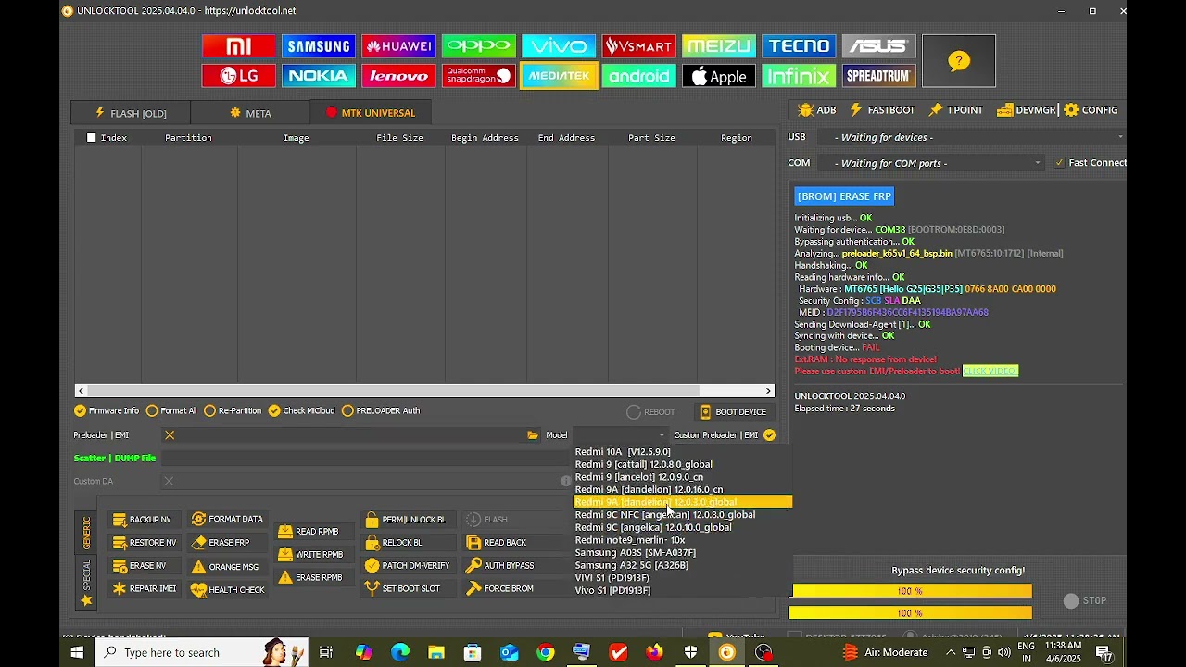The image size is (1186, 667).
Task: Open the Apple brand section
Action: pyautogui.click(x=719, y=76)
